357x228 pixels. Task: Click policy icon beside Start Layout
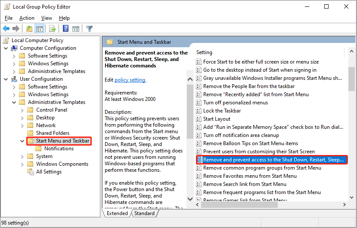(x=199, y=119)
